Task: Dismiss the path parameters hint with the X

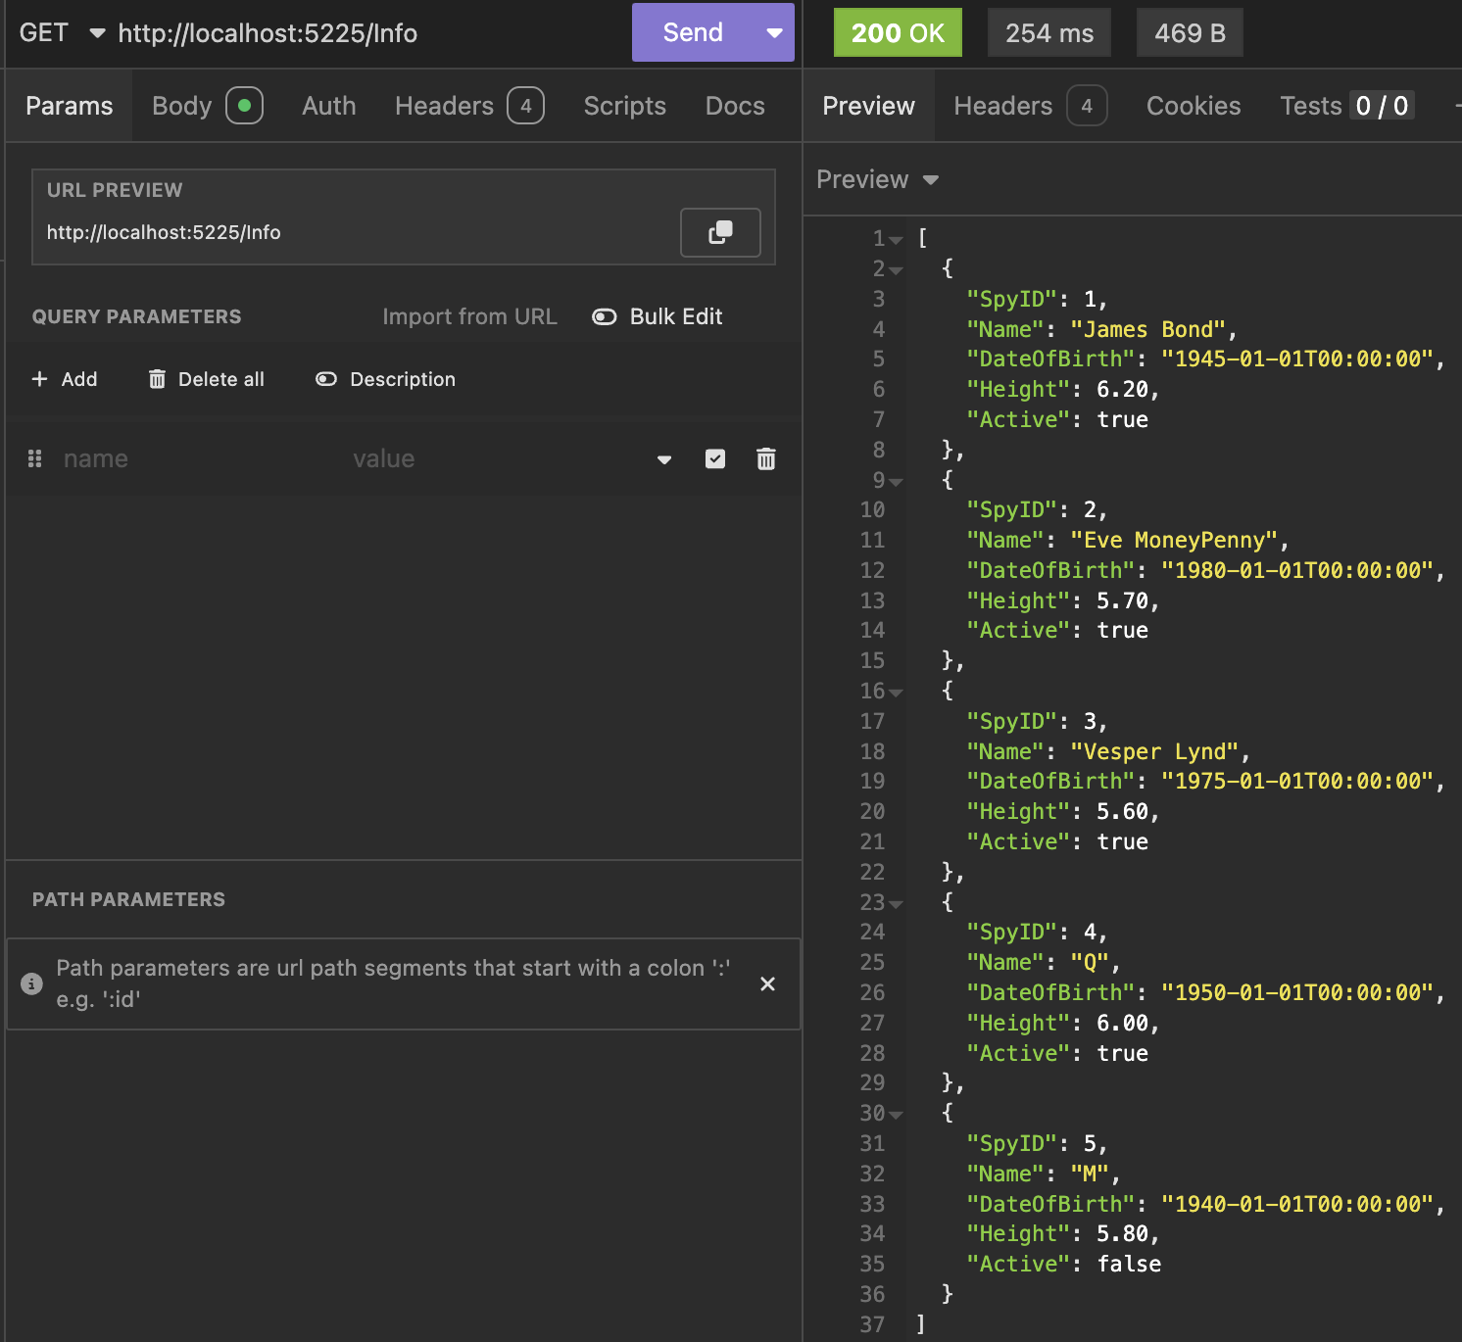Action: (768, 983)
